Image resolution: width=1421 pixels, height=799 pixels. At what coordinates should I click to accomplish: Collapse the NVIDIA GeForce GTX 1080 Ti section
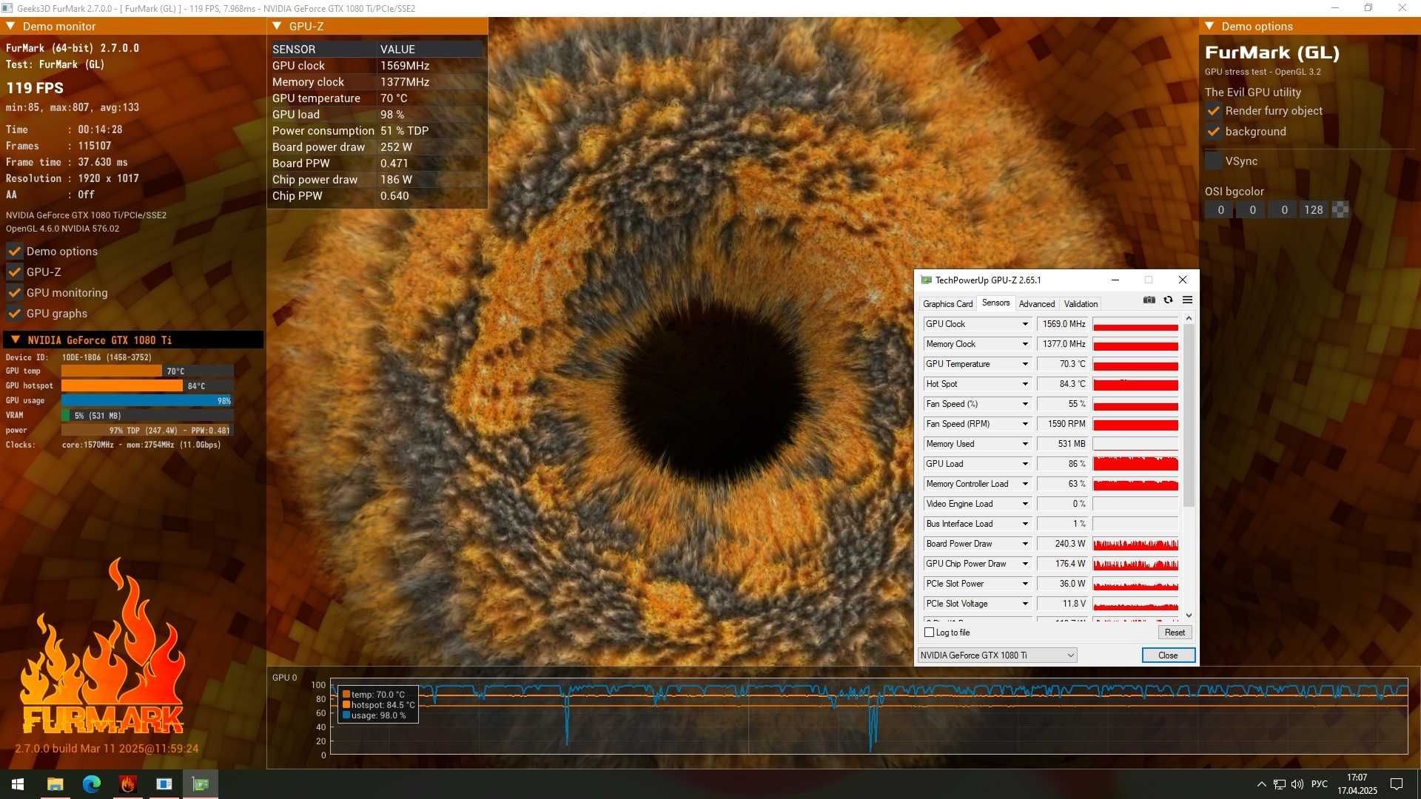click(15, 340)
